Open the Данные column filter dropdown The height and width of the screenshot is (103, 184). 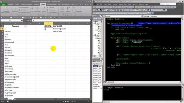tap(25, 26)
